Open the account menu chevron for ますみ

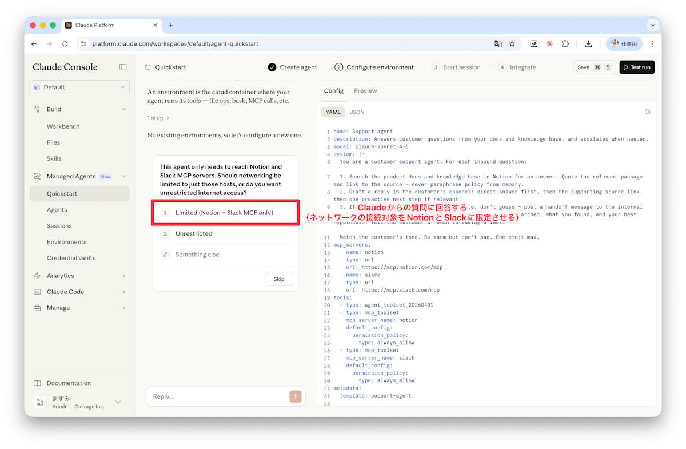(118, 402)
